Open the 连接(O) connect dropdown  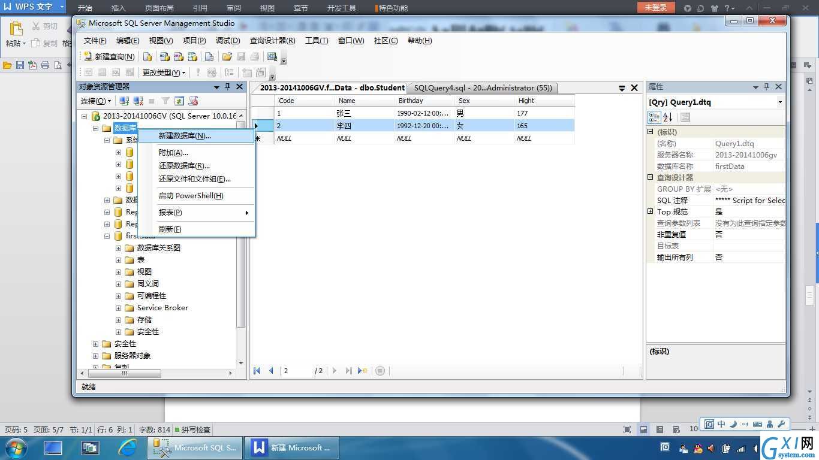click(96, 101)
